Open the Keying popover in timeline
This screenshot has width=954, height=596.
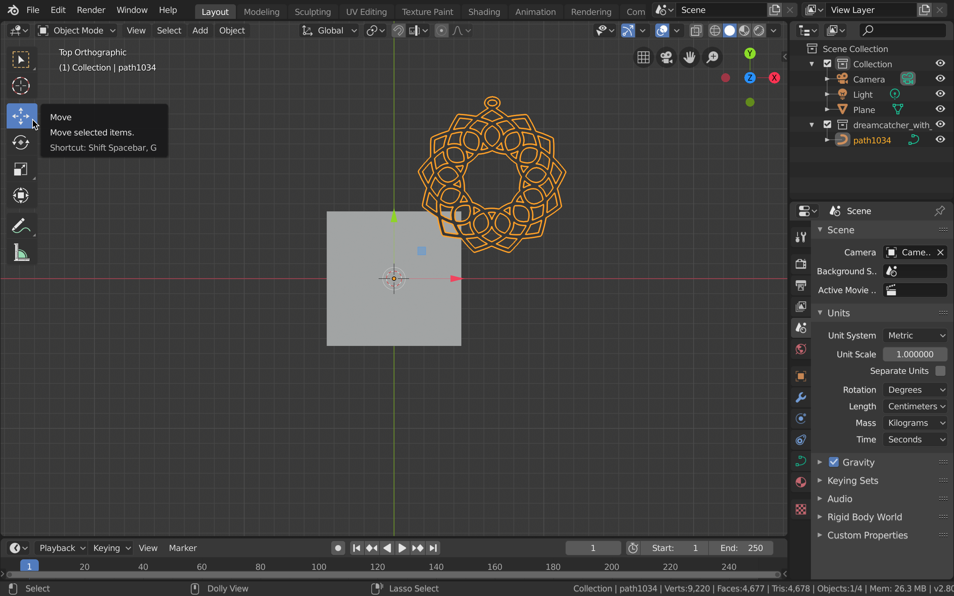(x=111, y=548)
